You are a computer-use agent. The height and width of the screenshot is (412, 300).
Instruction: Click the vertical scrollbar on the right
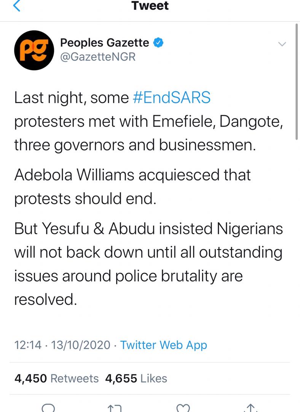tap(296, 82)
